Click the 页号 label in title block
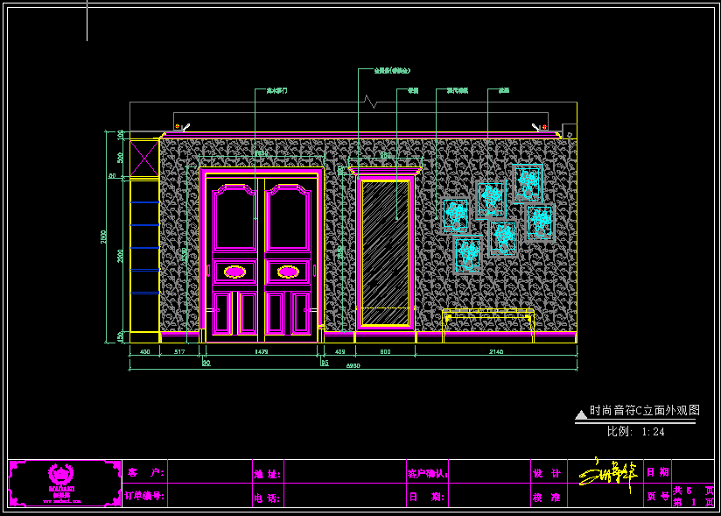 click(x=658, y=496)
